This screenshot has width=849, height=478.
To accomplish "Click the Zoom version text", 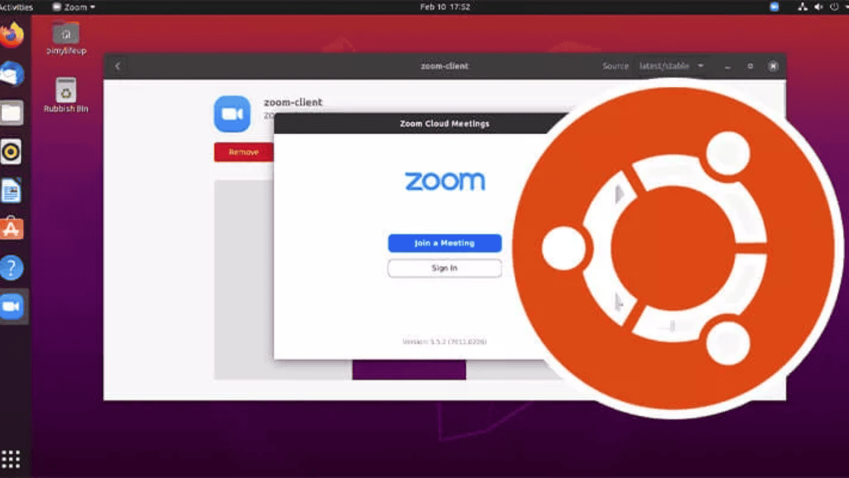I will tap(444, 341).
